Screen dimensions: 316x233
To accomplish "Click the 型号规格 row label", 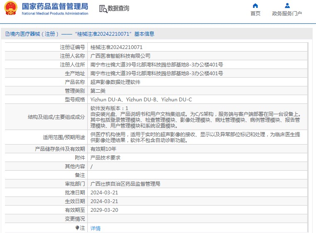I will [x=75, y=100].
